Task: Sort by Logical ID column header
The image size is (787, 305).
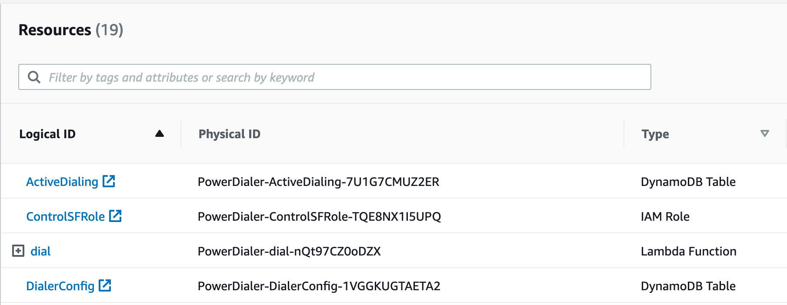Action: (x=47, y=134)
